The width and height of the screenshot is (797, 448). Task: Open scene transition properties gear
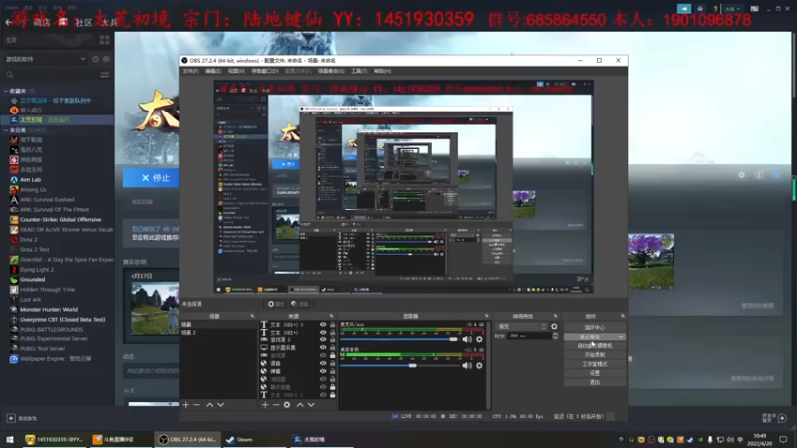pyautogui.click(x=554, y=327)
